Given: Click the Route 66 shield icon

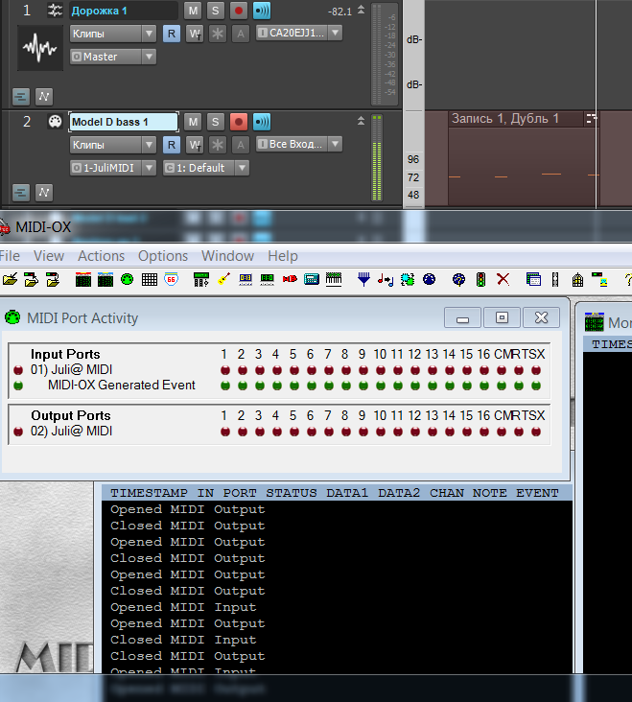Looking at the screenshot, I should pos(171,279).
